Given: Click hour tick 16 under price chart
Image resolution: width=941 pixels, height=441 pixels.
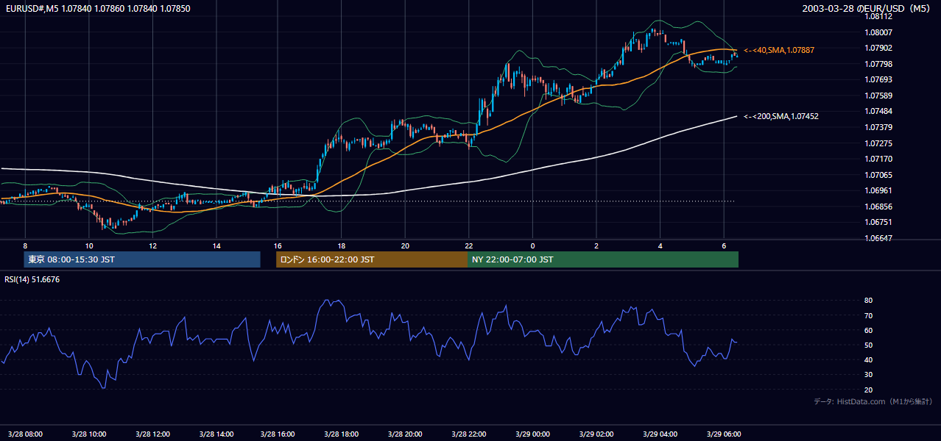Looking at the screenshot, I should (x=278, y=245).
